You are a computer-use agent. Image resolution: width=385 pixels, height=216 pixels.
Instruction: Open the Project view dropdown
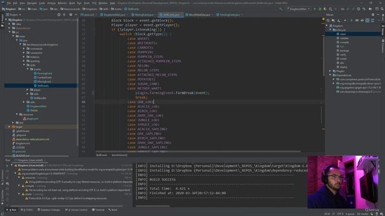click(14, 14)
